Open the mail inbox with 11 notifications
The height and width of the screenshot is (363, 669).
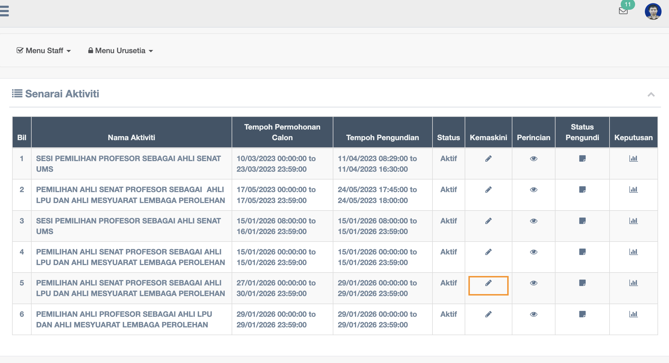click(623, 11)
